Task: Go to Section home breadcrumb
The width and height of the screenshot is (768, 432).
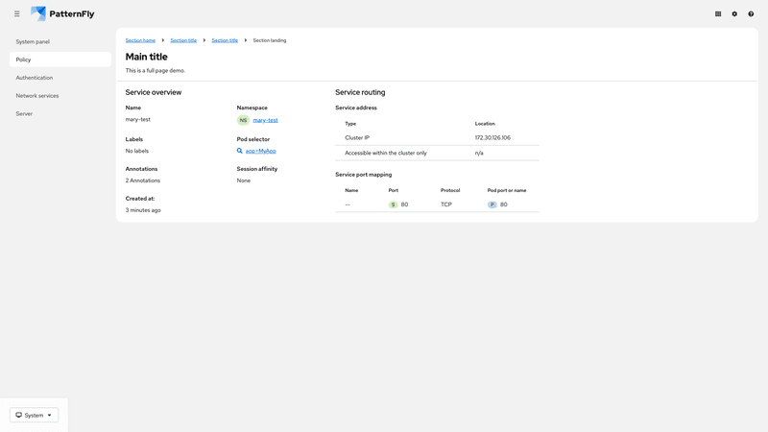Action: (140, 40)
